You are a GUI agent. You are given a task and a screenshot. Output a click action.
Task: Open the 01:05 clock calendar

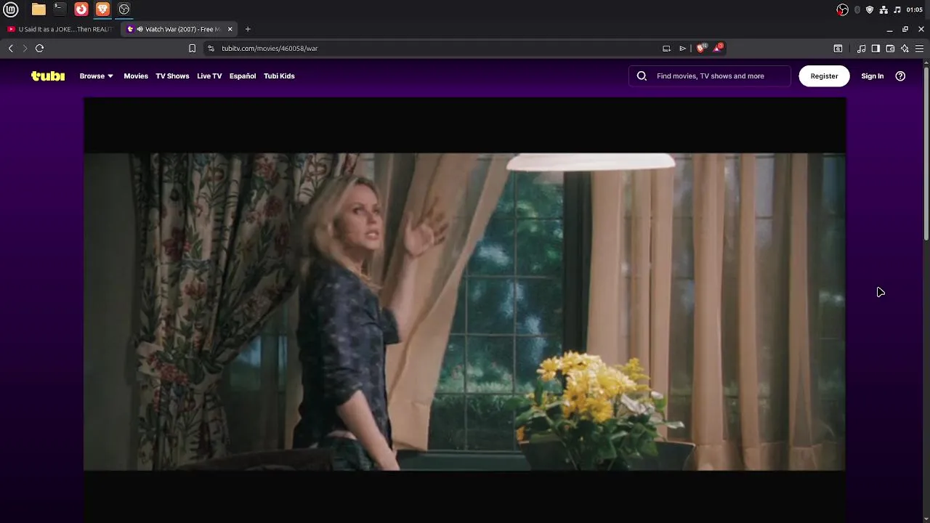(915, 9)
